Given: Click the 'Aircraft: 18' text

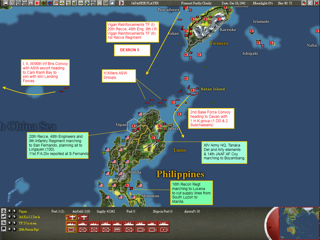Looking at the screenshot, I should tap(192, 211).
